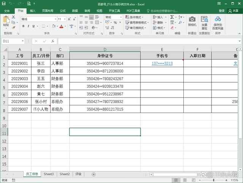
Task: Open the number format 常规 dropdown
Action: pos(121,17)
